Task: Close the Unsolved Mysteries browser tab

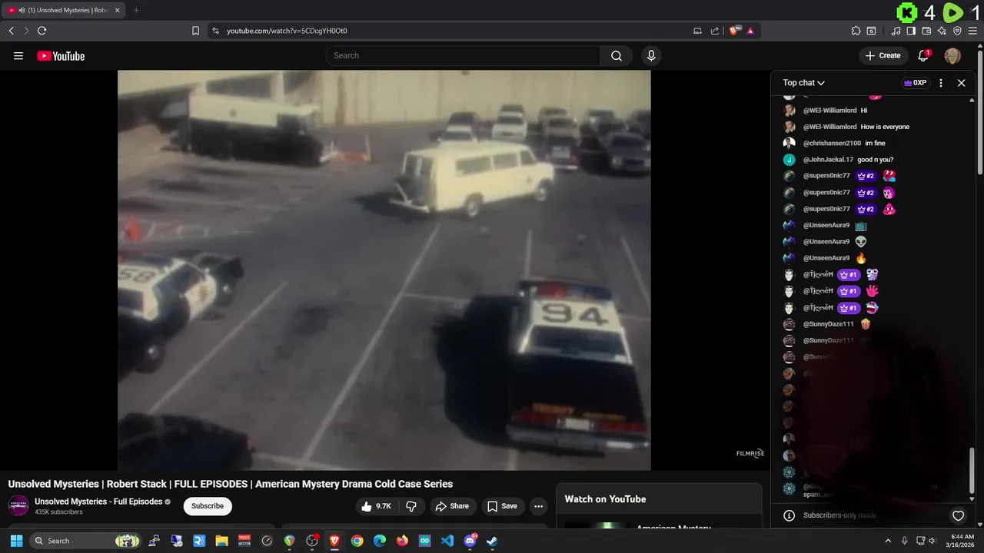Action: coord(117,10)
